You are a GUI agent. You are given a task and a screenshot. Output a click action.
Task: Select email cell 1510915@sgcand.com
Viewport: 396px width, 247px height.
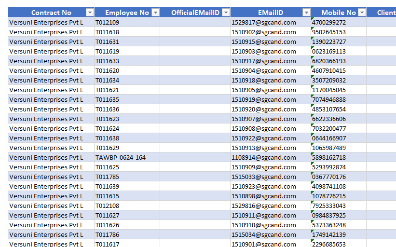271,41
